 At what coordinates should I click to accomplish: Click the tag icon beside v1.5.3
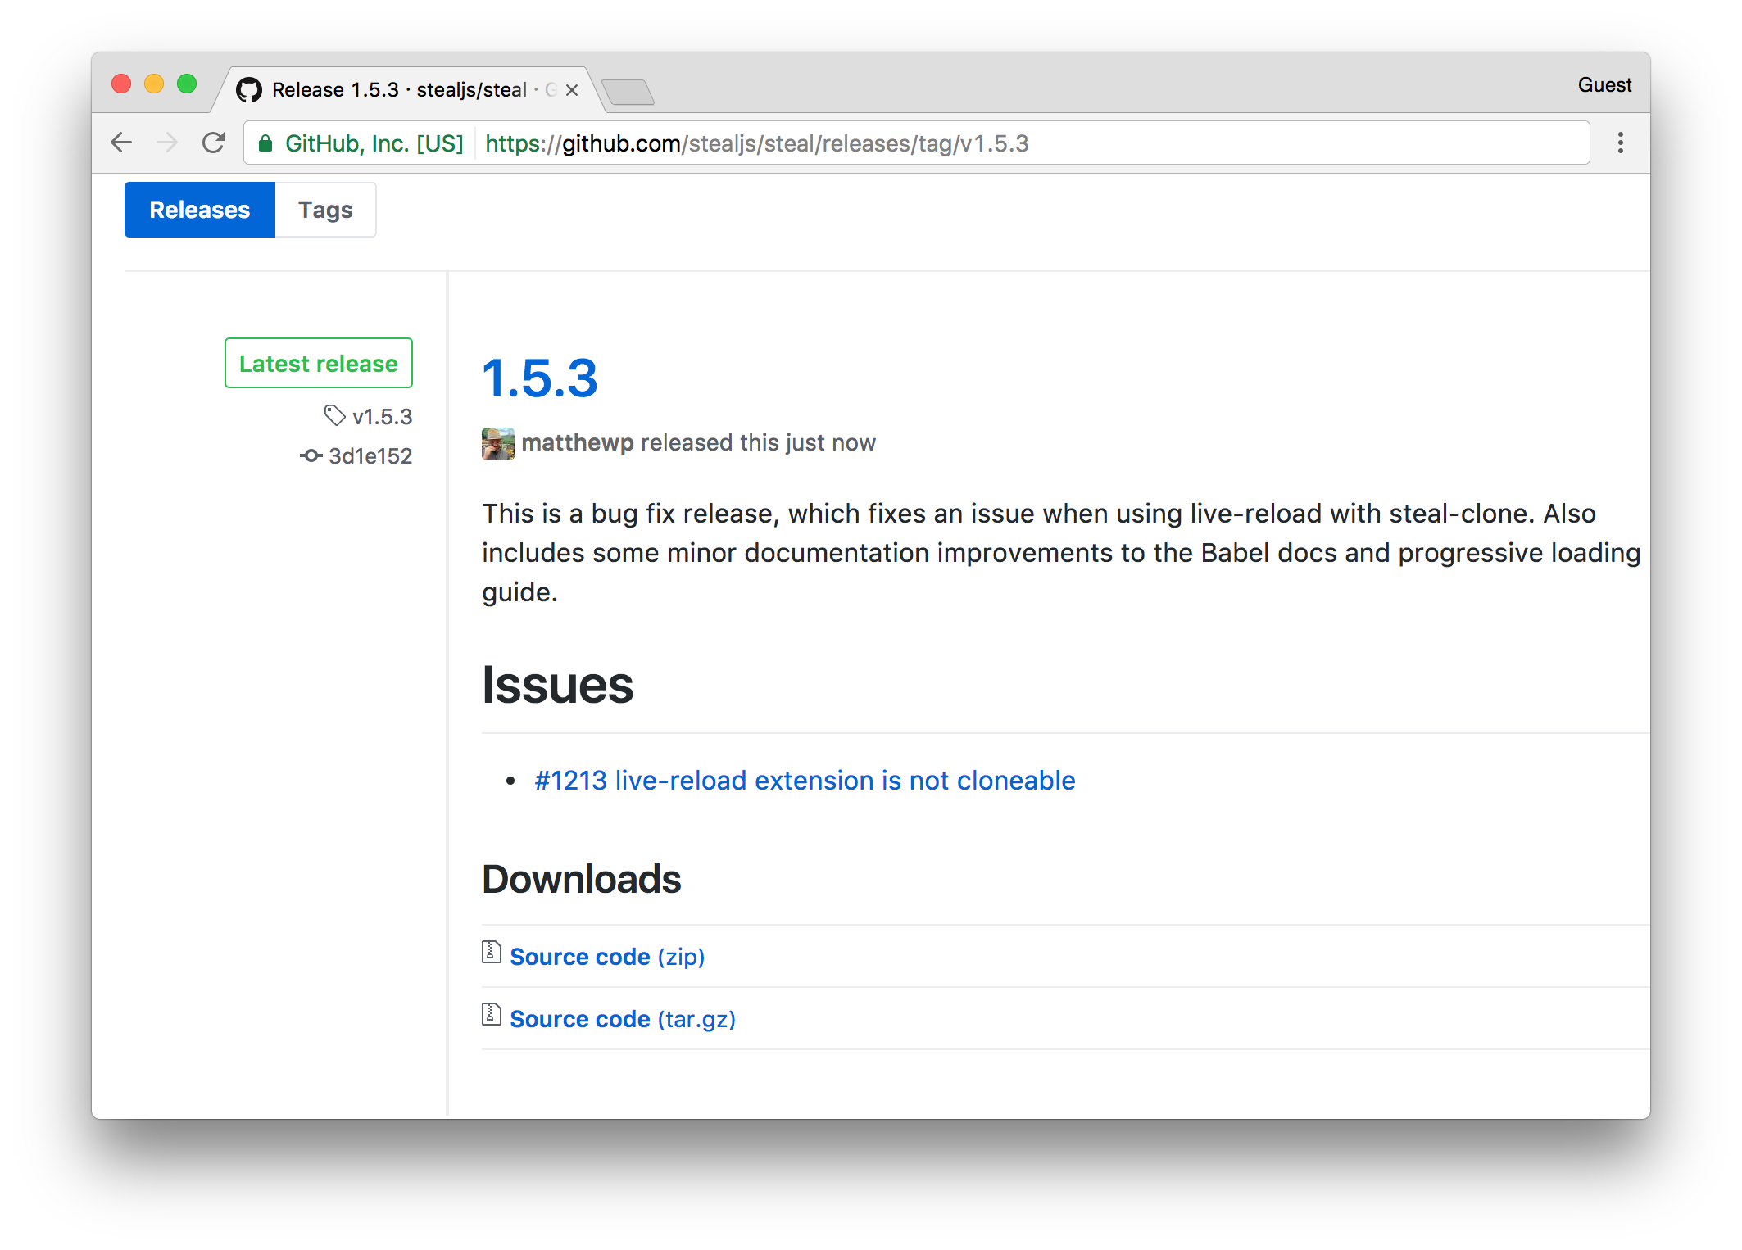point(334,415)
